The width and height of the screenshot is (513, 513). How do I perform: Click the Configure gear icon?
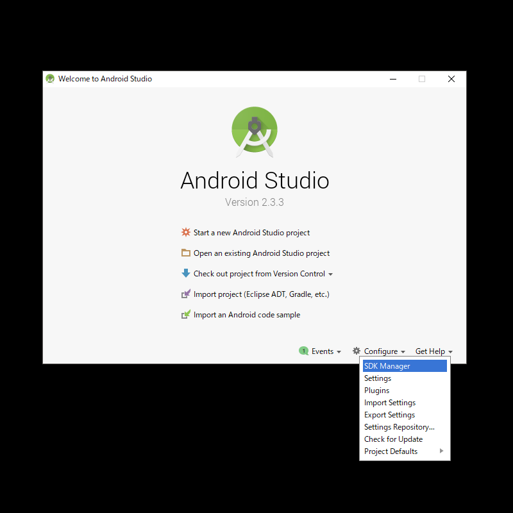(357, 351)
